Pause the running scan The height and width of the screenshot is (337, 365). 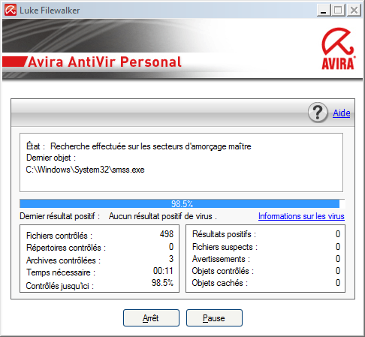click(x=214, y=318)
